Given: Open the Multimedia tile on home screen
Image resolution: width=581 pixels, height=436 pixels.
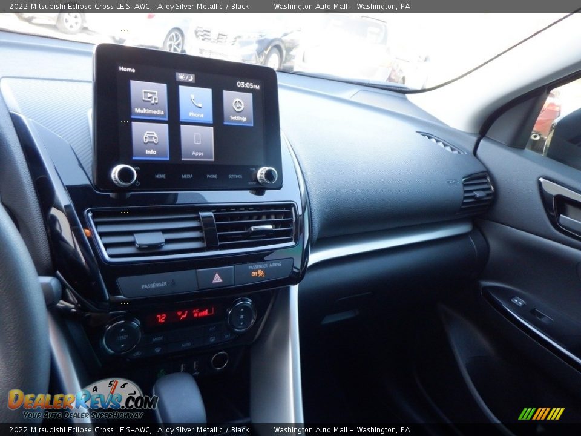Looking at the screenshot, I should coord(149,100).
